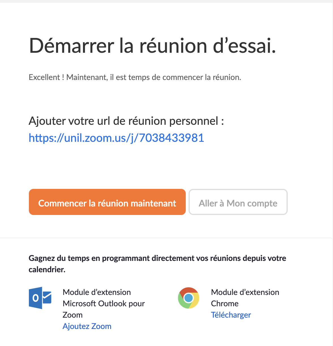Viewport: 333px width, 346px height.
Task: Click the bold Gagnez du temps text line
Action: coord(157,258)
